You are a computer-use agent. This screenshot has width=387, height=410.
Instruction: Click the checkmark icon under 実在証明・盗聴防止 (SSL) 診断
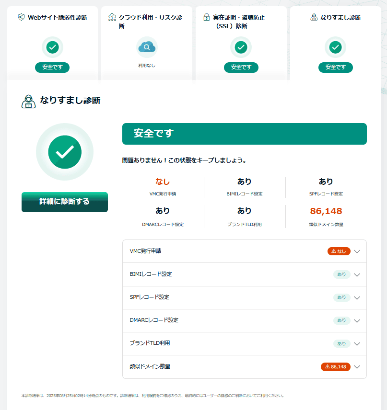click(x=241, y=47)
